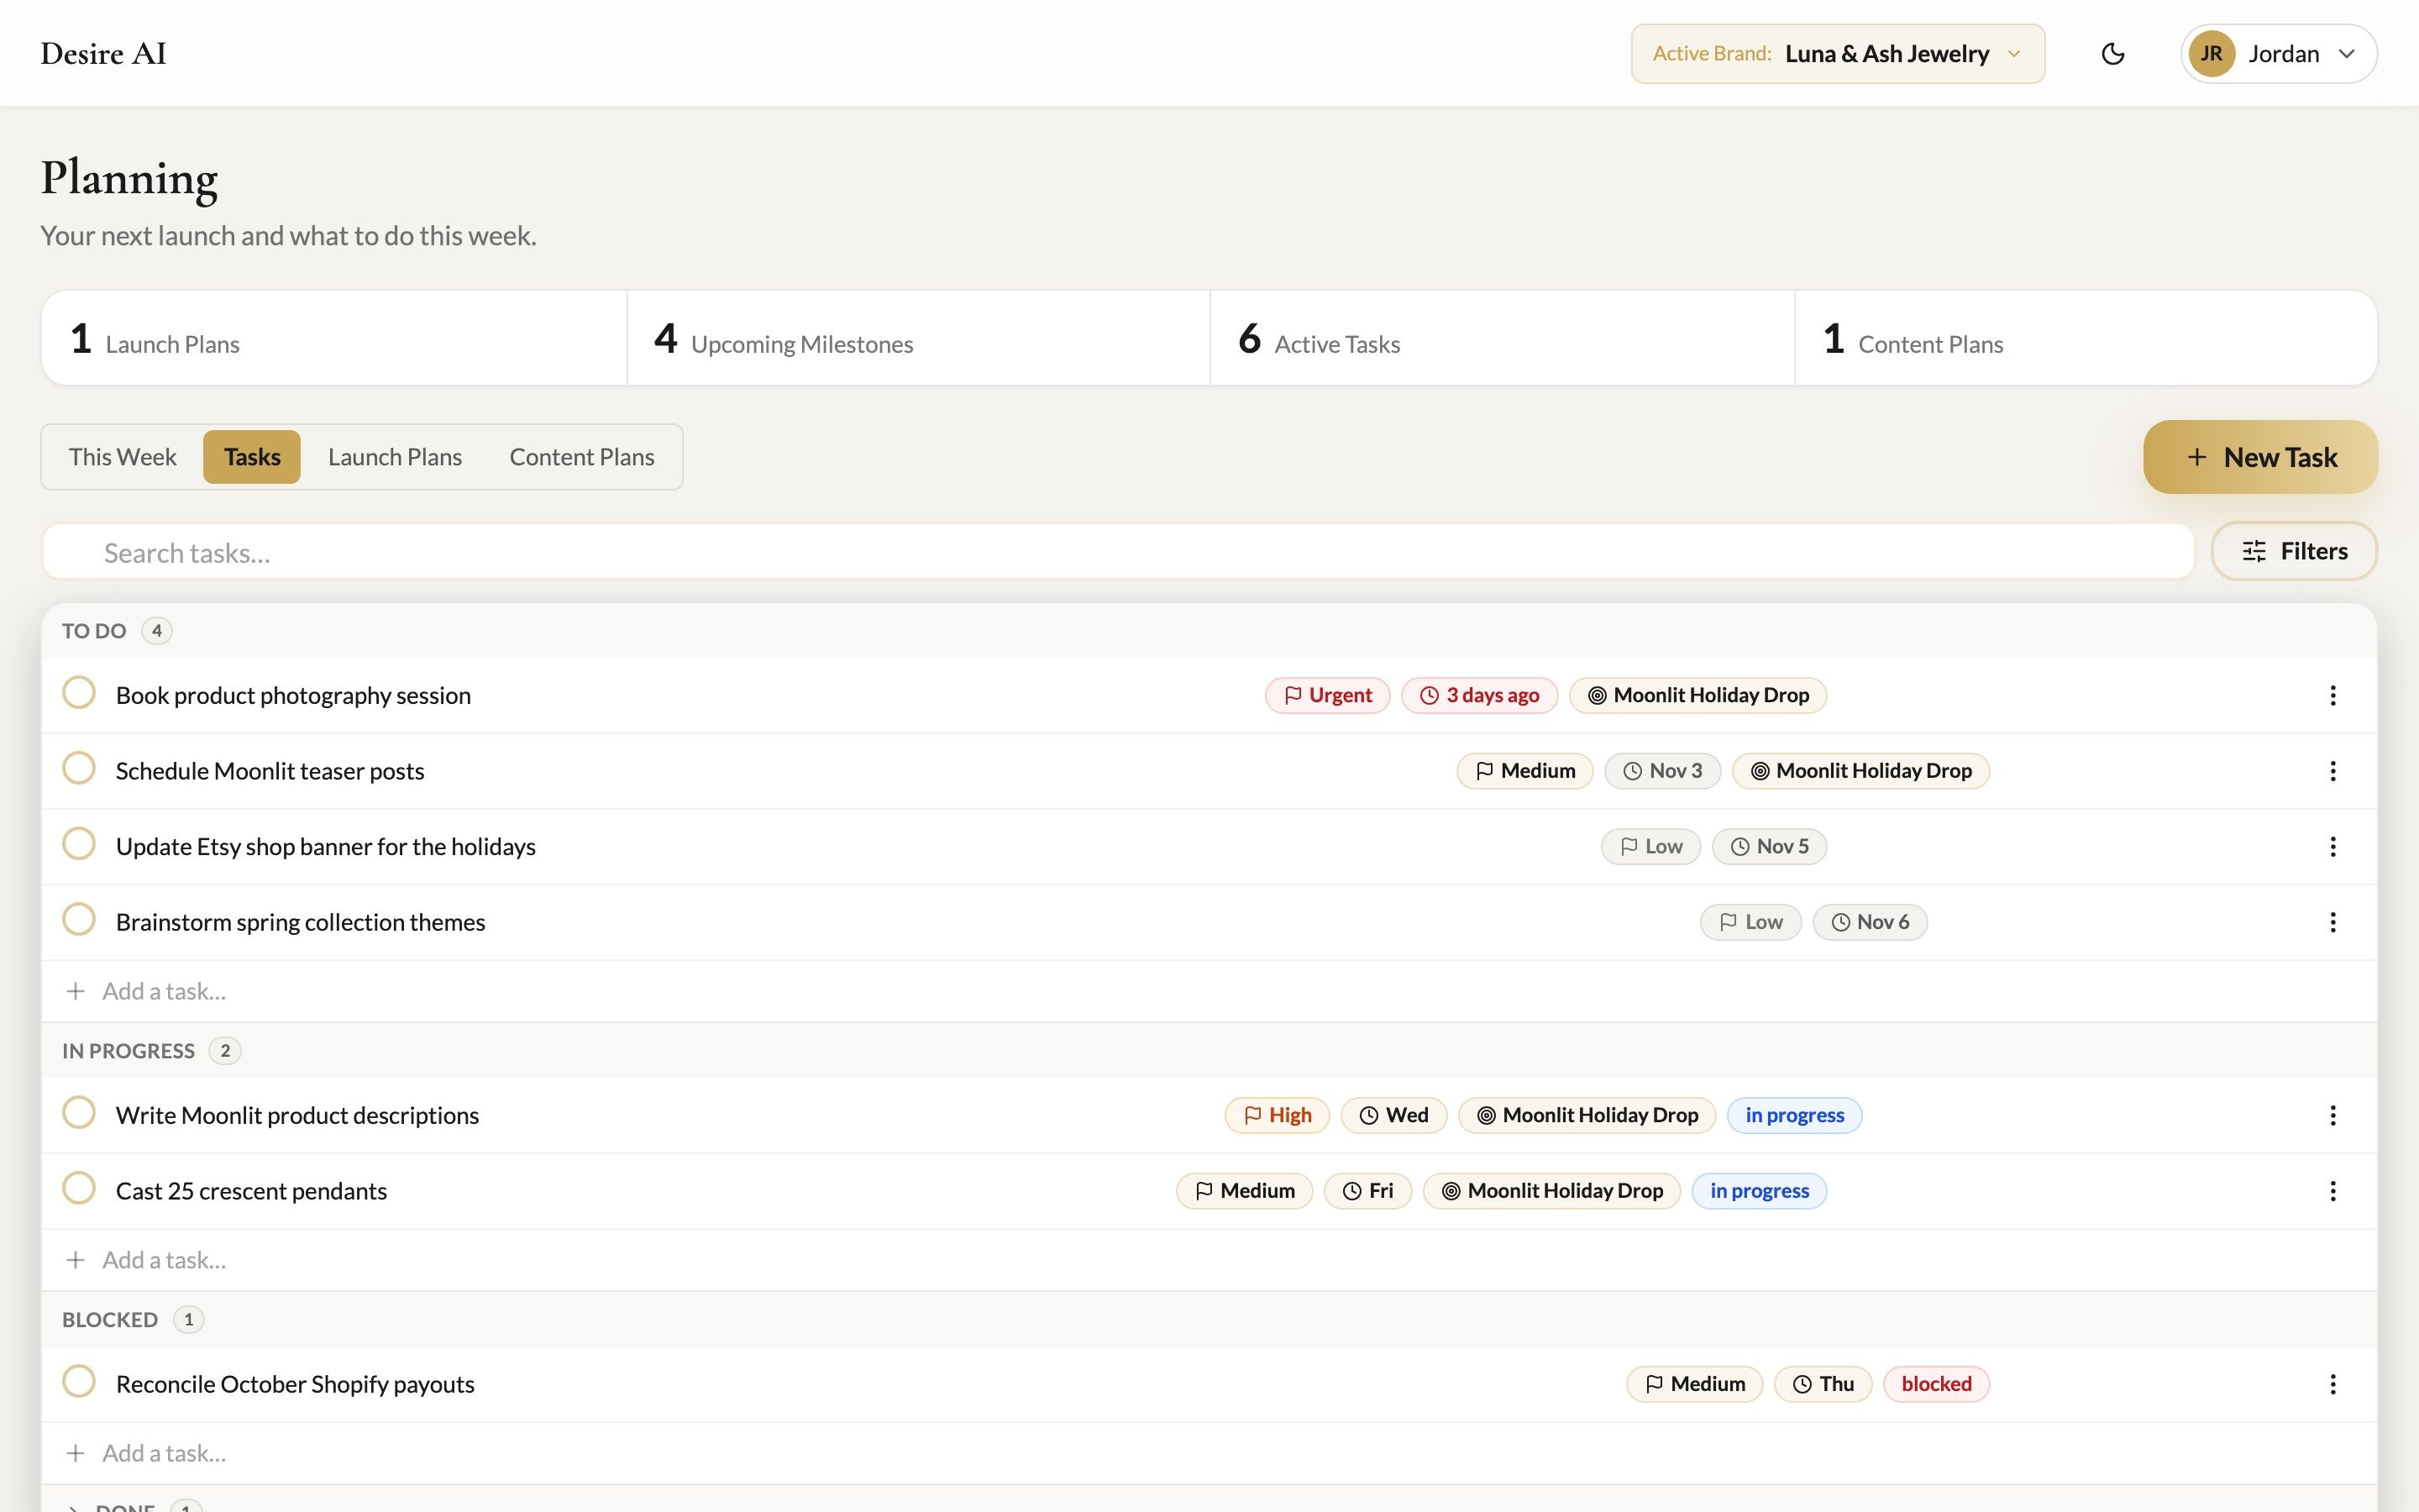Click the 3 days ago overdue badge
The image size is (2419, 1512).
(x=1478, y=695)
